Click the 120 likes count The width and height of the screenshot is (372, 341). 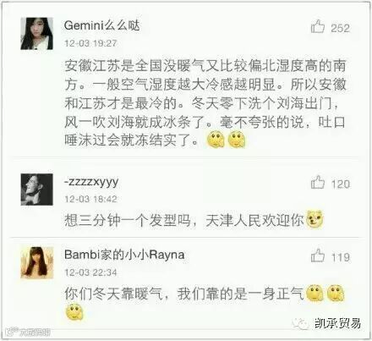pos(340,184)
